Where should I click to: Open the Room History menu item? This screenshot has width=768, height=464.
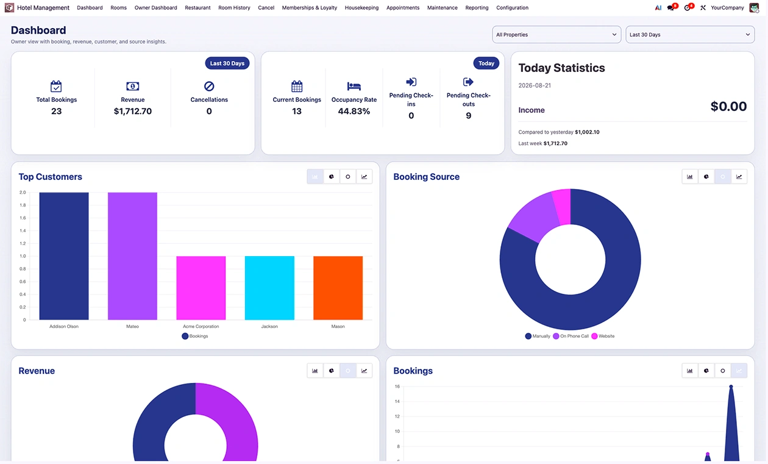234,8
